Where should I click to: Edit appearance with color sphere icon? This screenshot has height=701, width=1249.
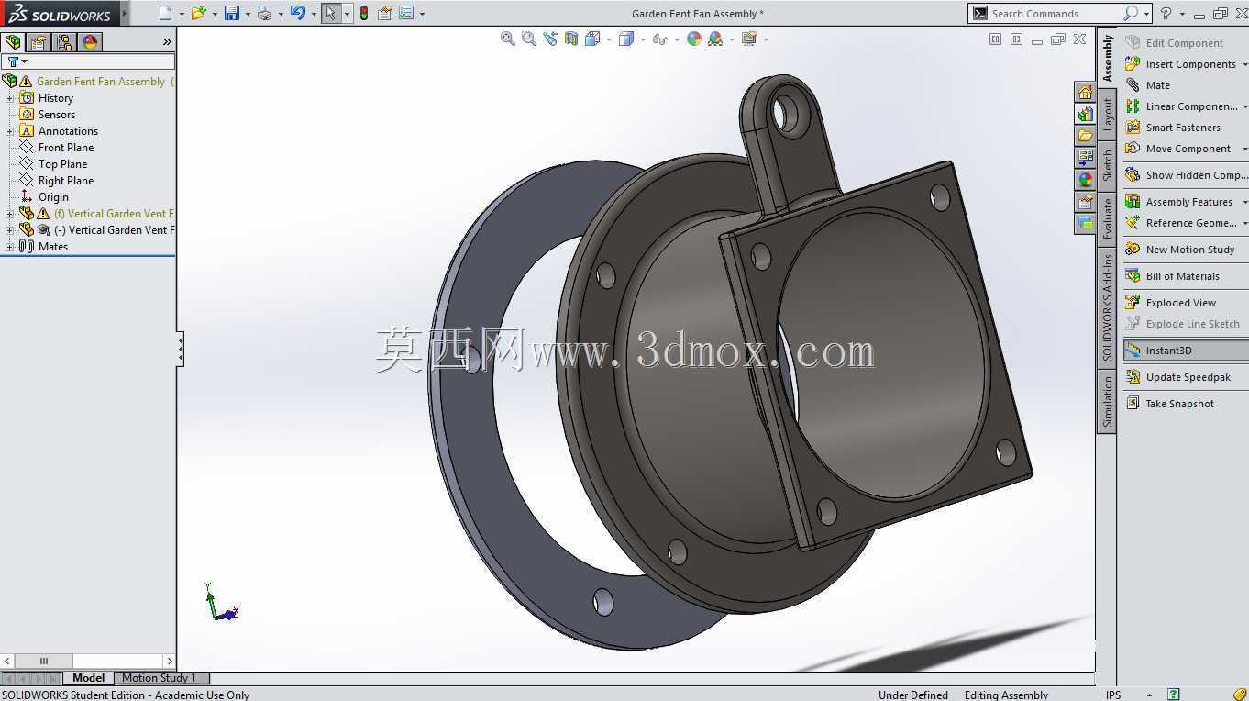[x=694, y=39]
